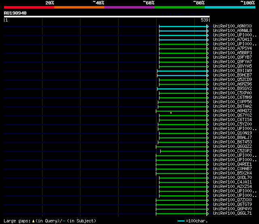Viewport: 259px width, 224px height.
Task: Click the orange ~40% identity legend segment
Action: click(x=79, y=7)
